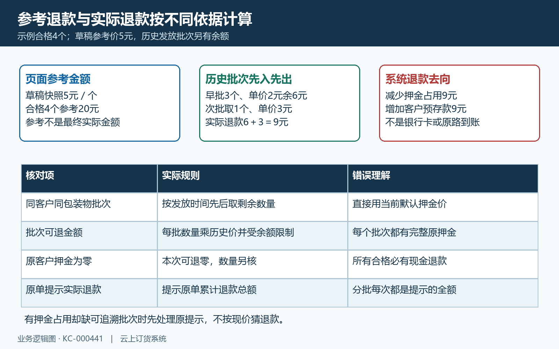Click the card heading 页面参考金额
This screenshot has height=349, width=559.
click(x=58, y=79)
